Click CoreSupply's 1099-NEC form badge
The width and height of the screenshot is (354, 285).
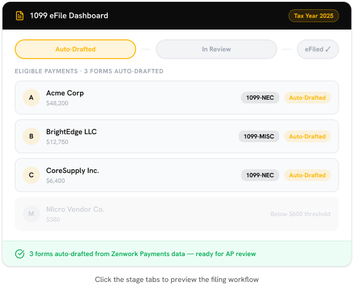click(x=260, y=175)
